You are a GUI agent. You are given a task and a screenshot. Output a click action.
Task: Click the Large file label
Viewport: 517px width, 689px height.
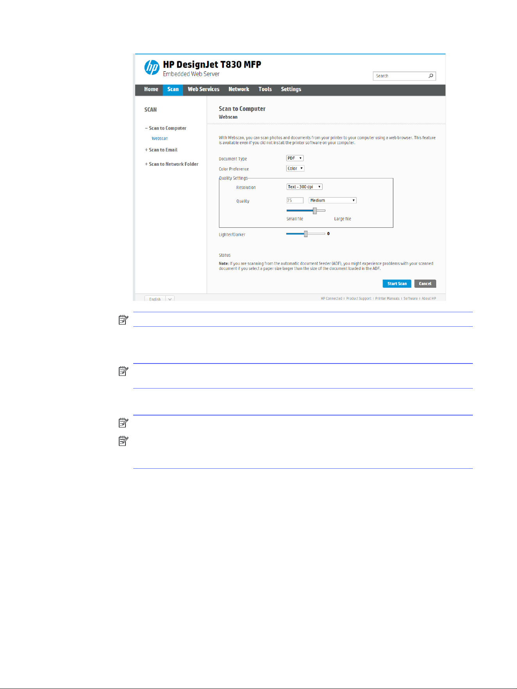[342, 219]
